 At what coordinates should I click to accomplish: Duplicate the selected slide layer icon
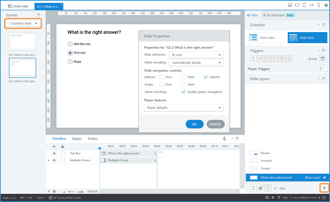(260, 188)
